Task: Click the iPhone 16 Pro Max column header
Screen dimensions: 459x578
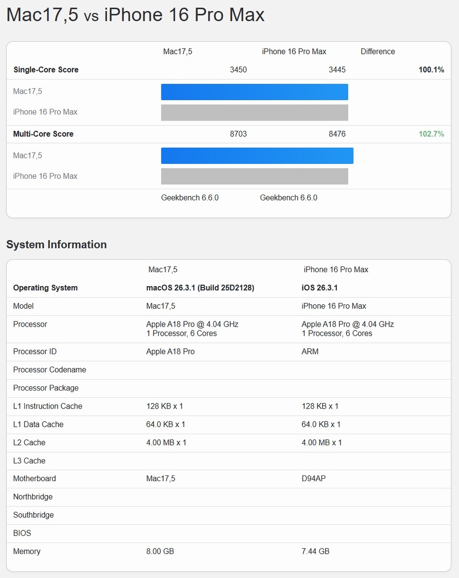Action: pyautogui.click(x=294, y=51)
